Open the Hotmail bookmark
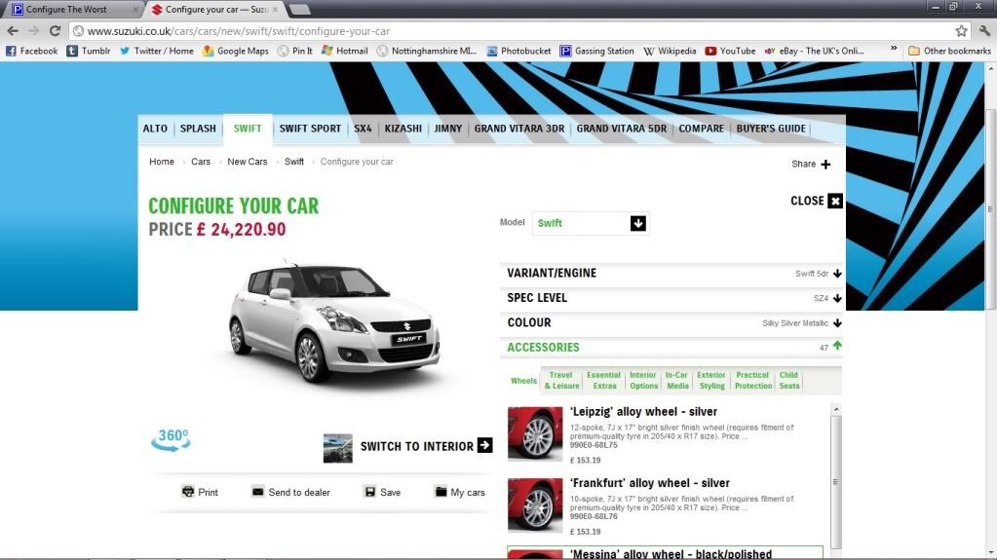Viewport: 997px width, 560px height. pos(345,51)
